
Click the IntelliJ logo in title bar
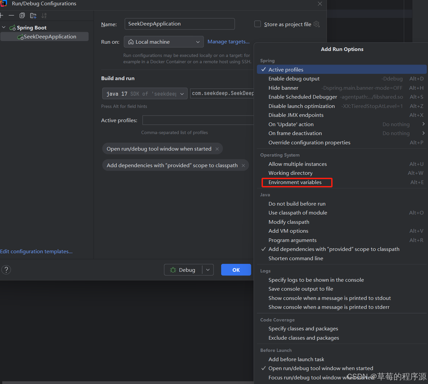(4, 3)
